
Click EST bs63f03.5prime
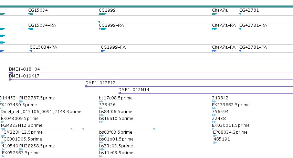(x=116, y=132)
